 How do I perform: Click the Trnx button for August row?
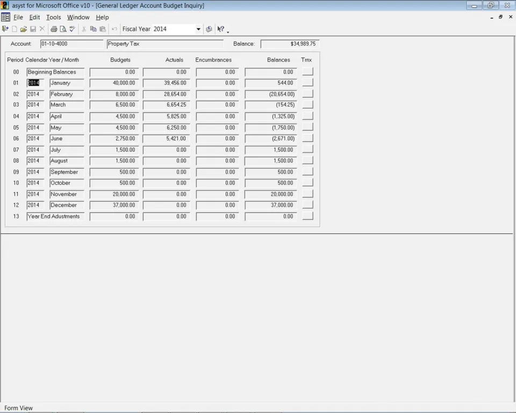coord(307,160)
